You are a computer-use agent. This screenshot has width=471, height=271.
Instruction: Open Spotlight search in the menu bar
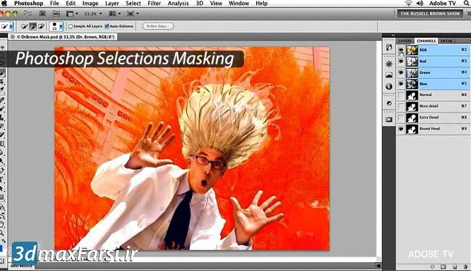point(466,3)
